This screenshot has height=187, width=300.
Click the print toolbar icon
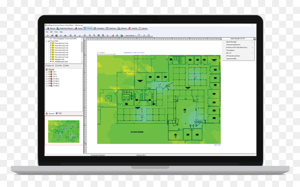click(x=65, y=35)
